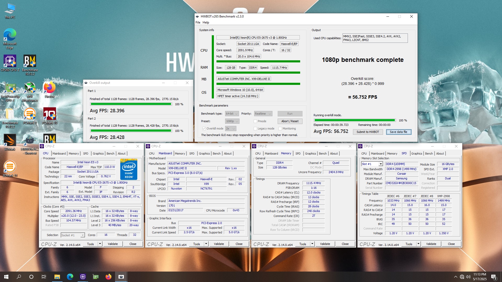
Task: Open Priority Realtime dropdown
Action: pos(263,114)
